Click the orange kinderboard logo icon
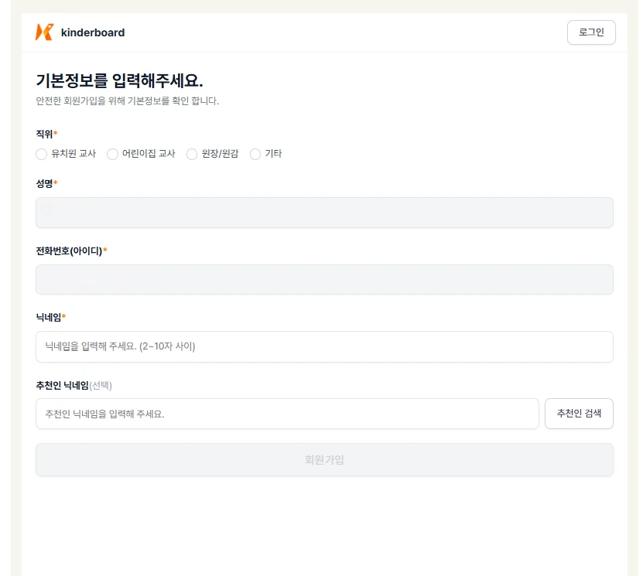643x576 pixels. click(x=45, y=32)
